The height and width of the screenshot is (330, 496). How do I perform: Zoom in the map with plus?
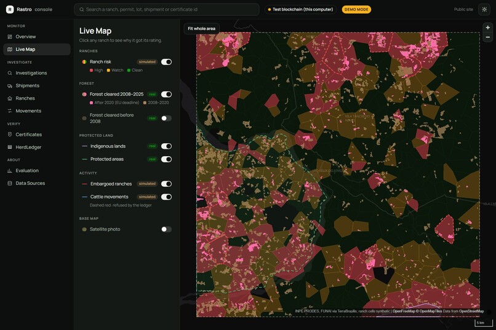coord(488,28)
